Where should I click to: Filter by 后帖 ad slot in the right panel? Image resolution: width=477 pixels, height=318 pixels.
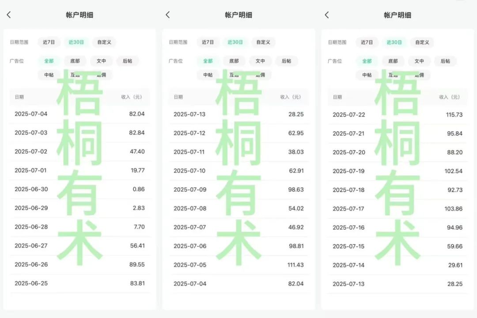(x=445, y=61)
